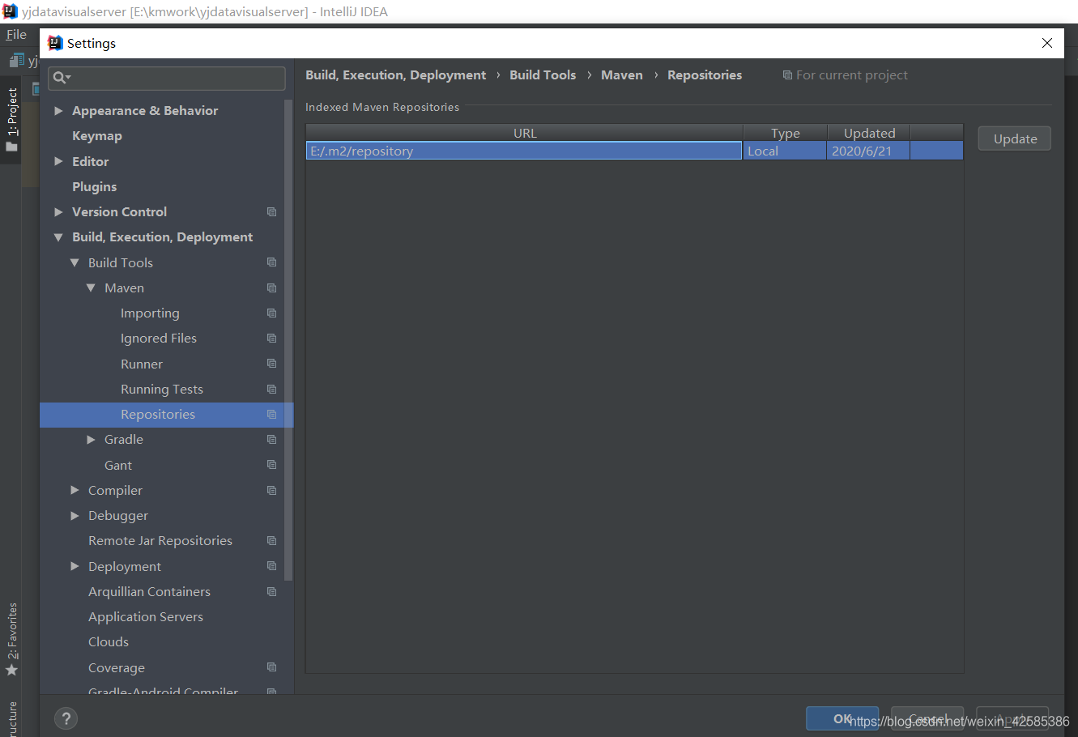
Task: Click project-level icon next to Gradle
Action: point(272,440)
